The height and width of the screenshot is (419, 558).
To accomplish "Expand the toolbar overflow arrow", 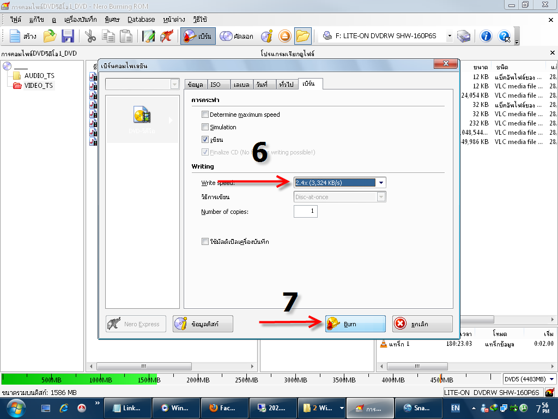I will point(517,42).
